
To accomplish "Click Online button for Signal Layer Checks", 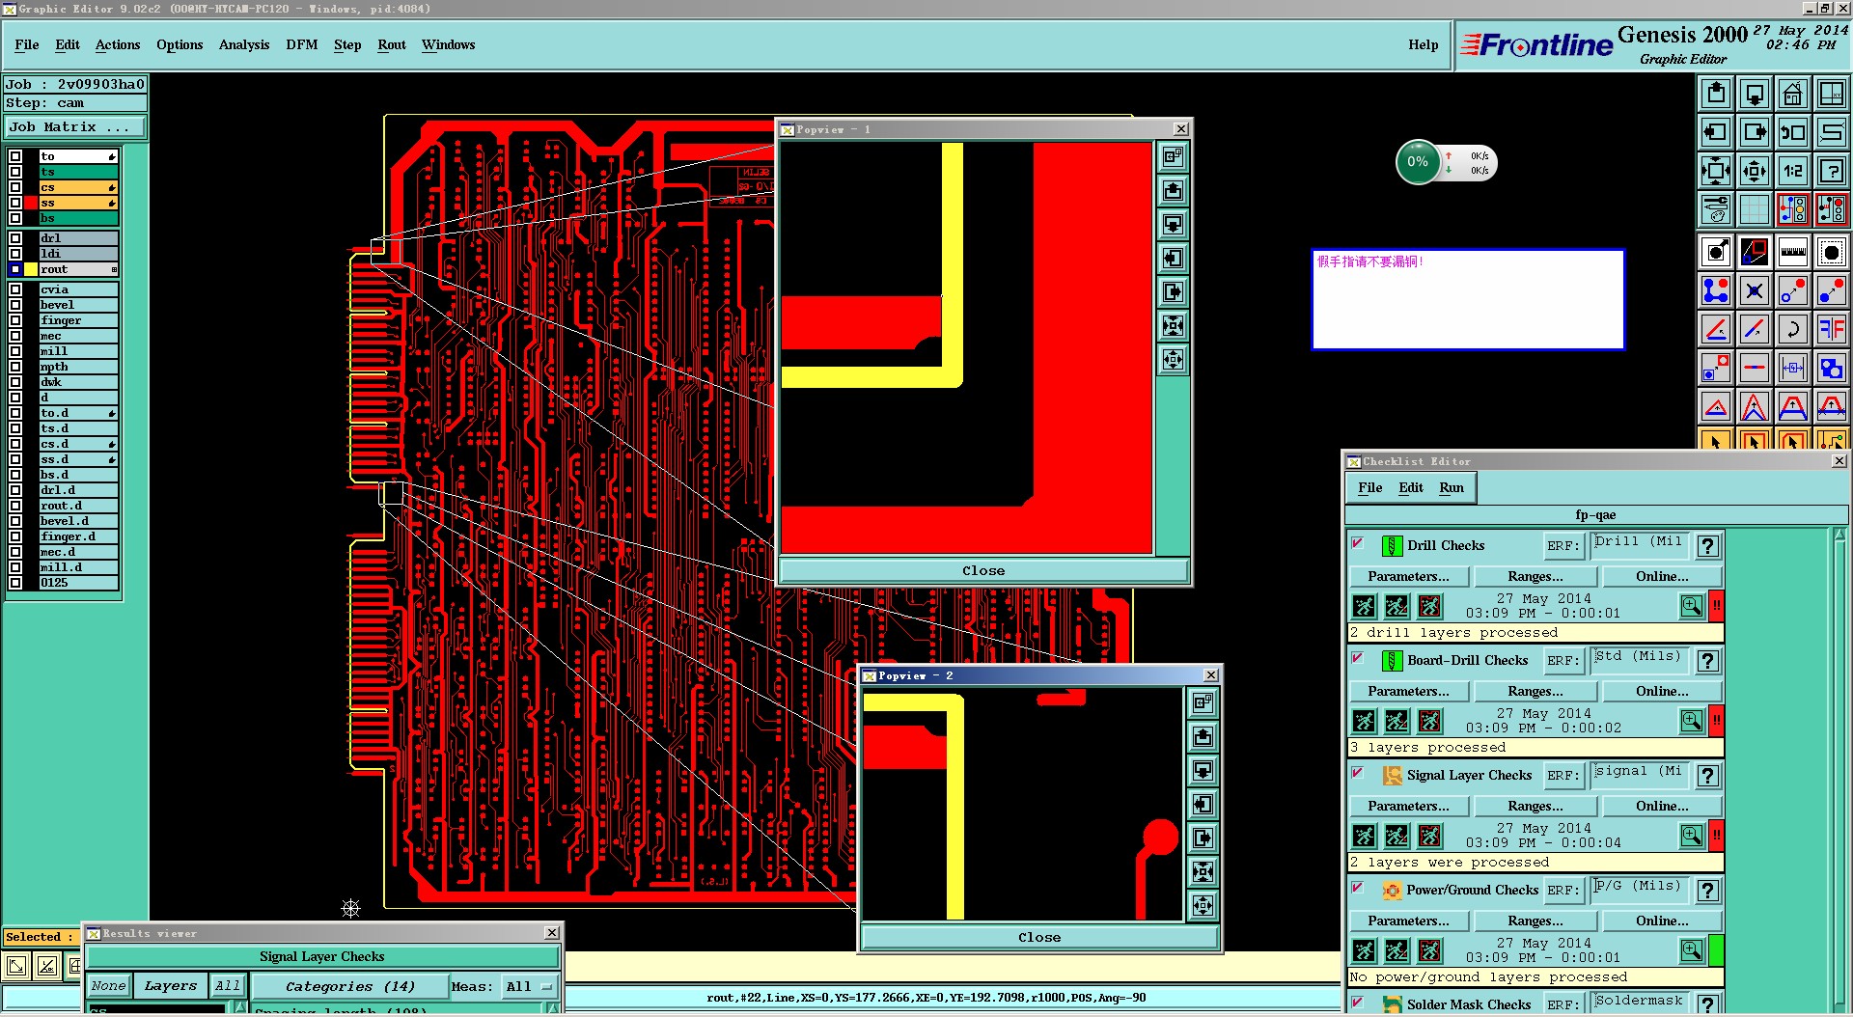I will (x=1662, y=807).
